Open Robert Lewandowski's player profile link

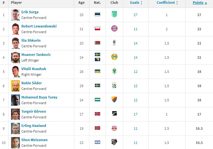coord(39,26)
